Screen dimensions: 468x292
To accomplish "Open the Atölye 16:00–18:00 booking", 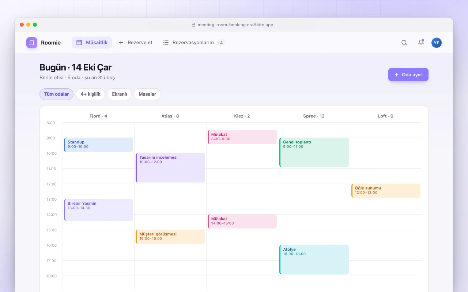I will [314, 260].
